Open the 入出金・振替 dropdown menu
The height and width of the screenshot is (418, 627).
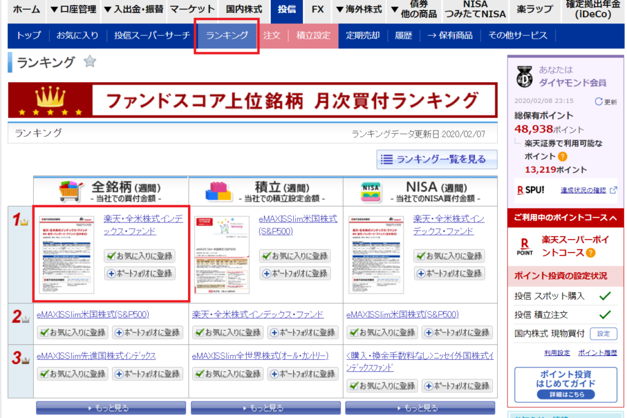133,9
